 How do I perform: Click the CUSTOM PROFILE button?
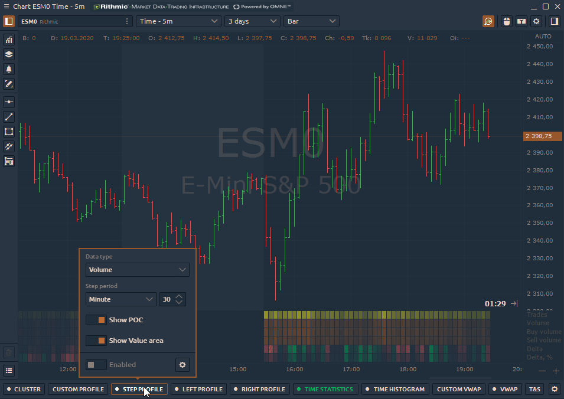(x=78, y=389)
